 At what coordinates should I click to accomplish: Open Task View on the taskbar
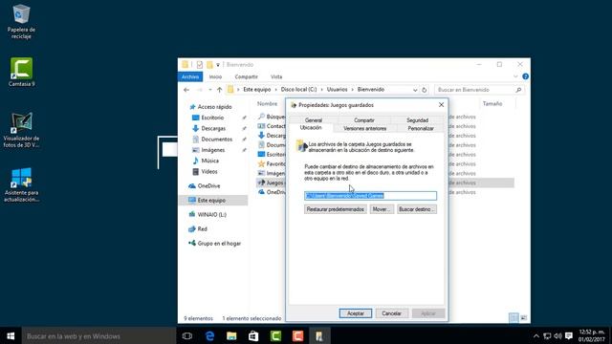[187, 335]
